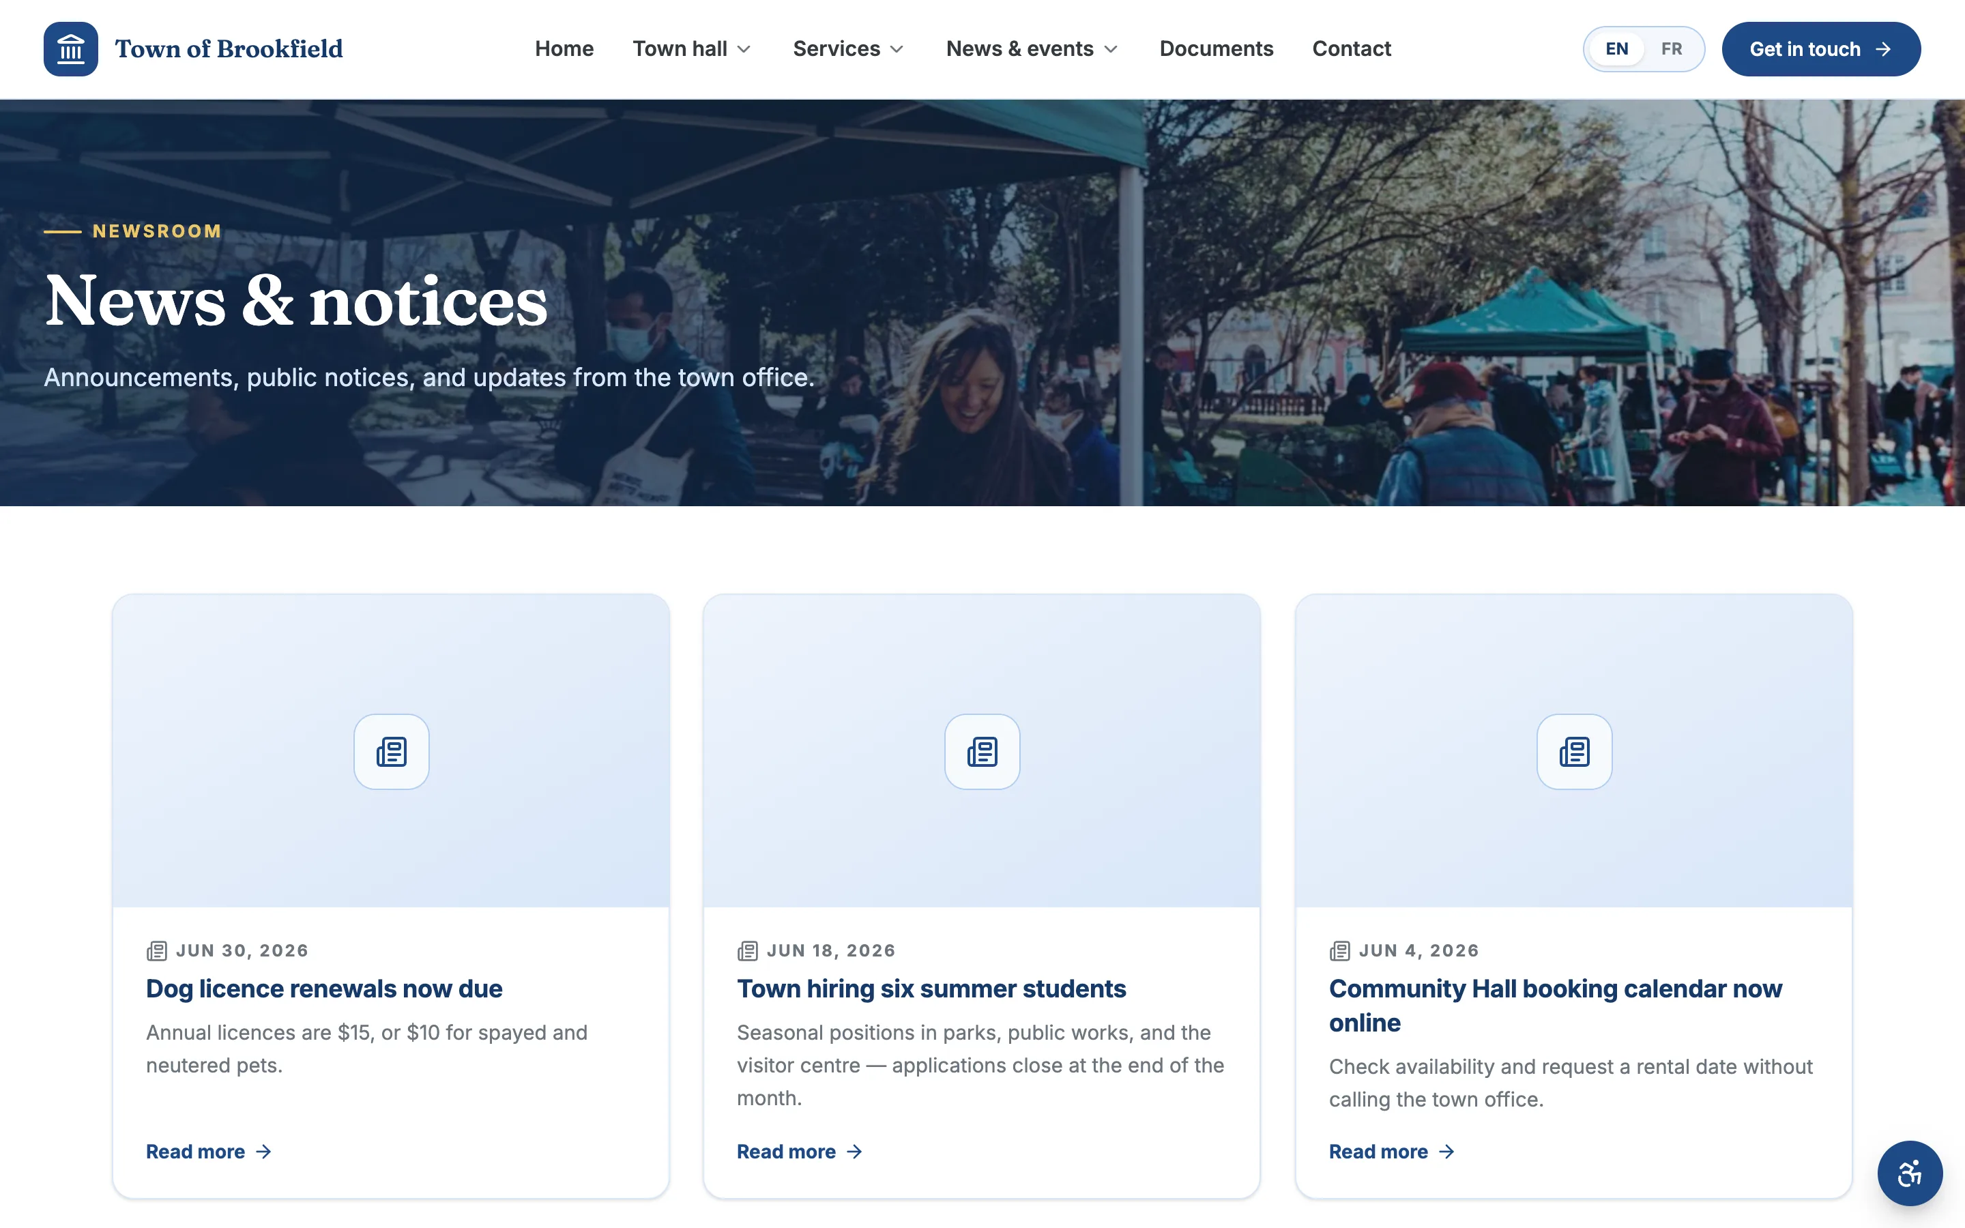Open the Services menu item
This screenshot has height=1228, width=1965.
pos(849,48)
